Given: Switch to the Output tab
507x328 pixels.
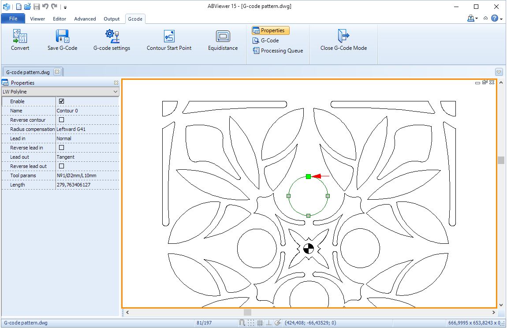Looking at the screenshot, I should [112, 19].
